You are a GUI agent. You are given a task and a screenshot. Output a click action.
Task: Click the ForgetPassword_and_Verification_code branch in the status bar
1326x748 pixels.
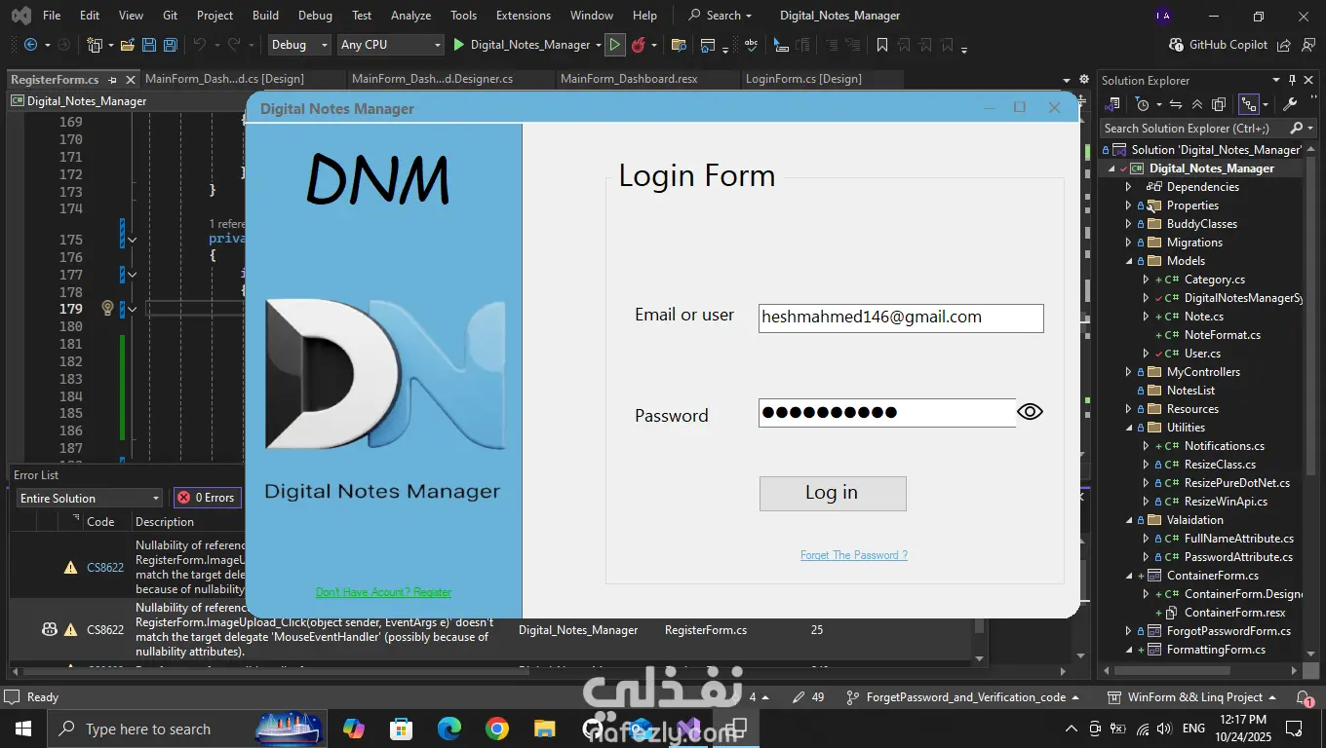pyautogui.click(x=962, y=697)
